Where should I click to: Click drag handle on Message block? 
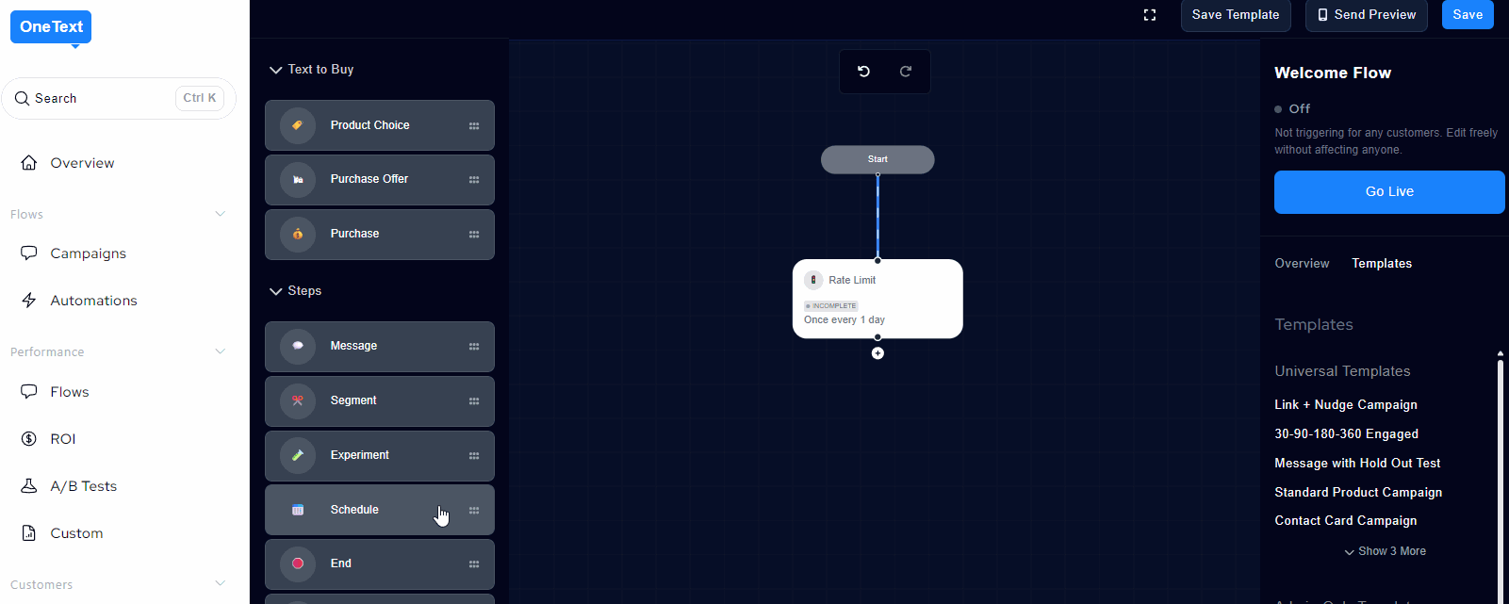click(474, 347)
